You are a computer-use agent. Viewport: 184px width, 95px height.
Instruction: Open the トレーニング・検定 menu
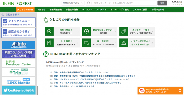click(120, 10)
